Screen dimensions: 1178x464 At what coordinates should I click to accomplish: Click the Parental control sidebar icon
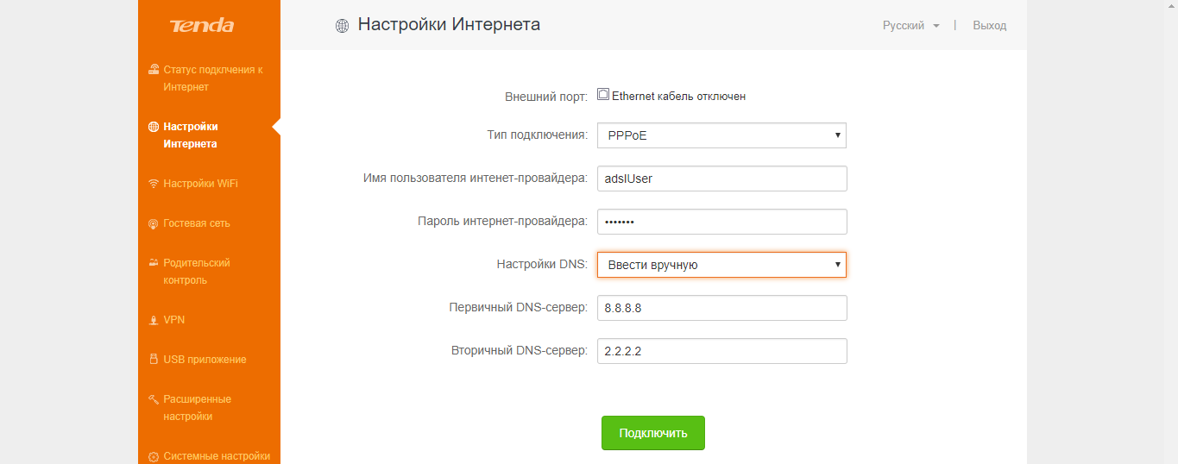click(x=154, y=263)
